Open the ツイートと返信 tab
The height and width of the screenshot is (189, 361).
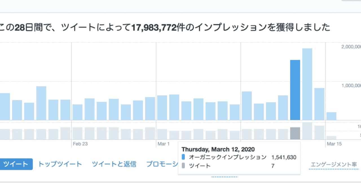114,164
